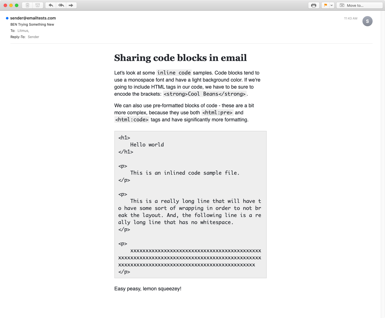Flag this message with orange flag
The image size is (385, 318).
(x=326, y=5)
